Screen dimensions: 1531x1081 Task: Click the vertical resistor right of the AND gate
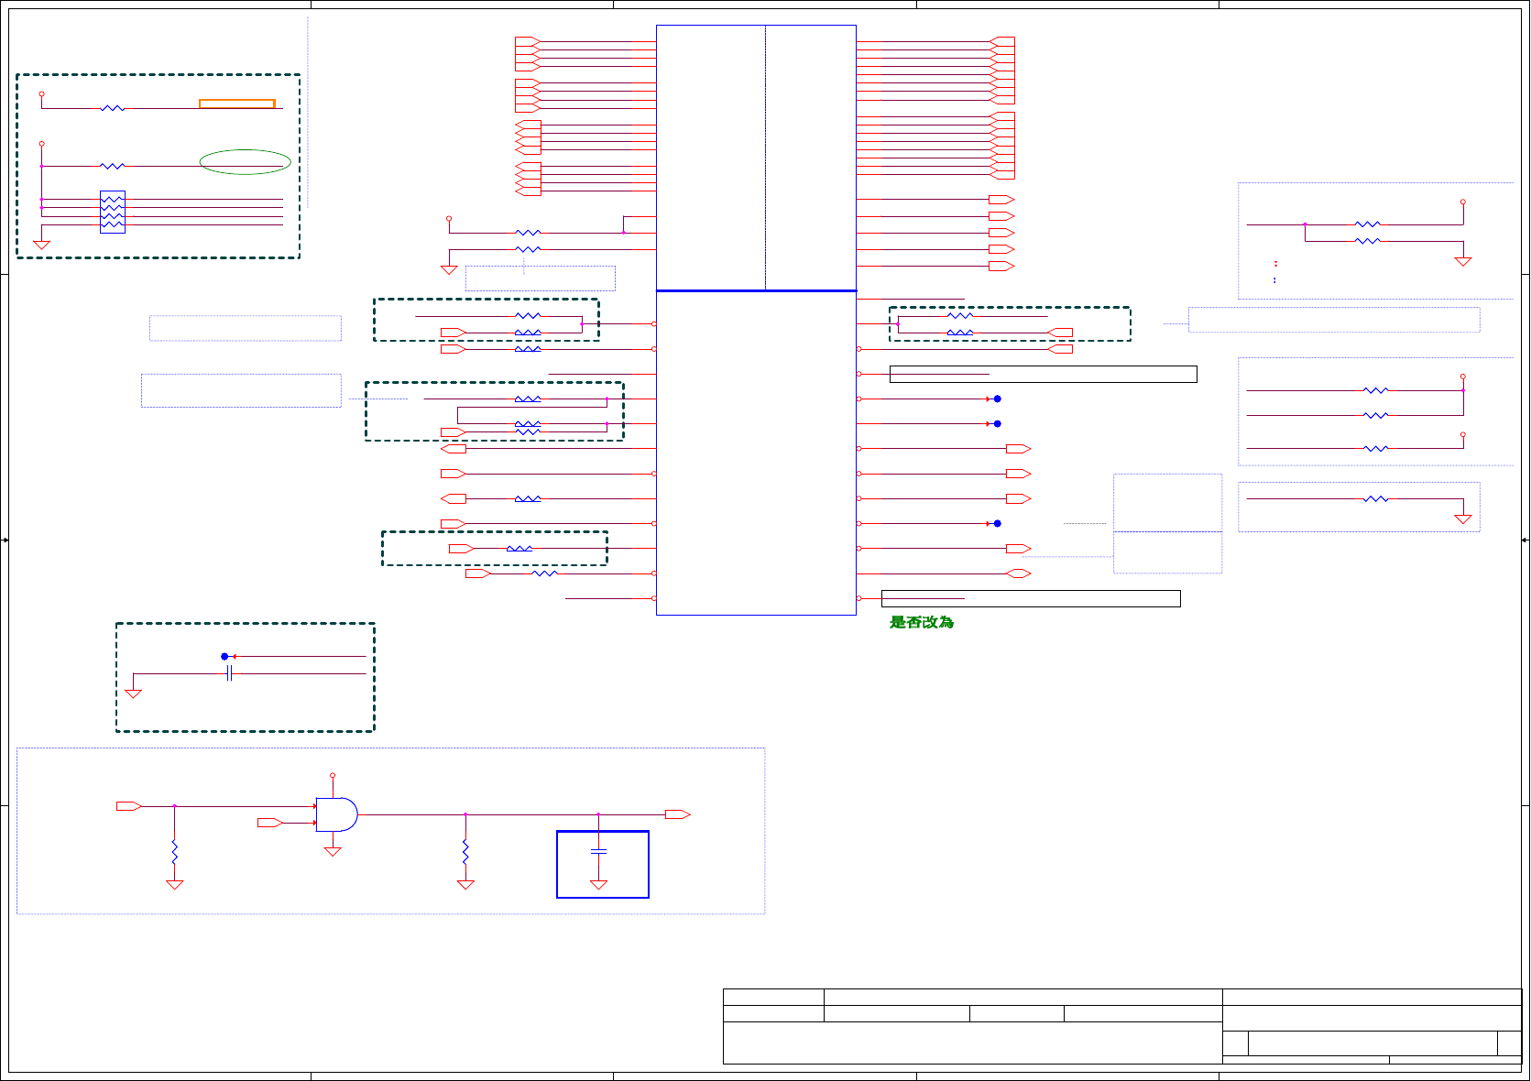465,853
